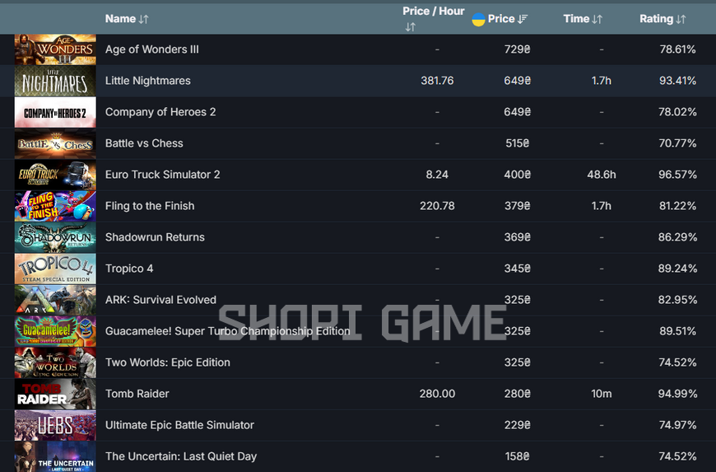Select Guacamelee! Super Turbo Championship Edition title

pyautogui.click(x=227, y=331)
